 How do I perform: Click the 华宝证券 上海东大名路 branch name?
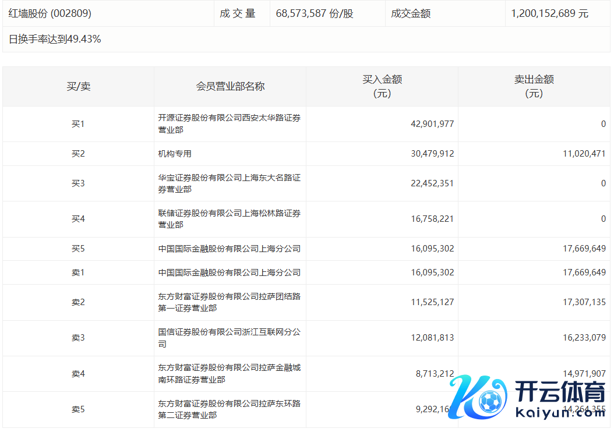tap(229, 183)
